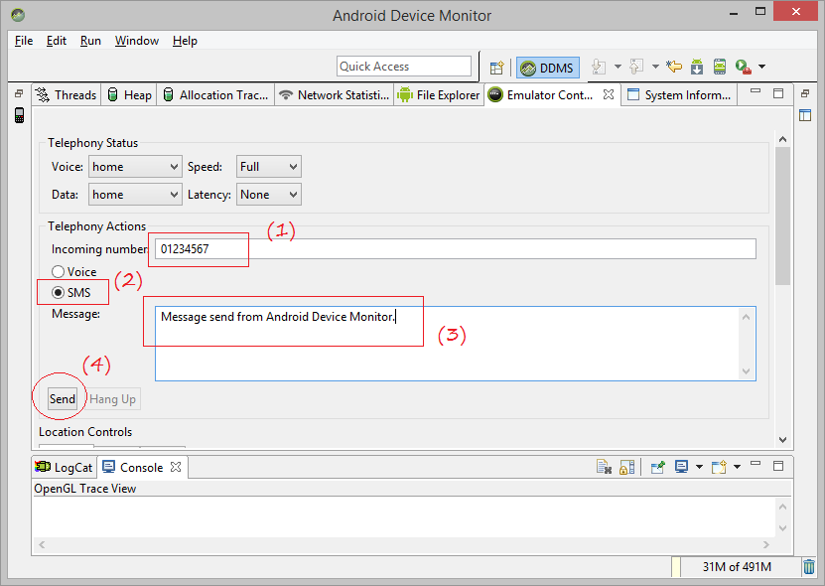Expand the Voice status dropdown

tap(135, 167)
